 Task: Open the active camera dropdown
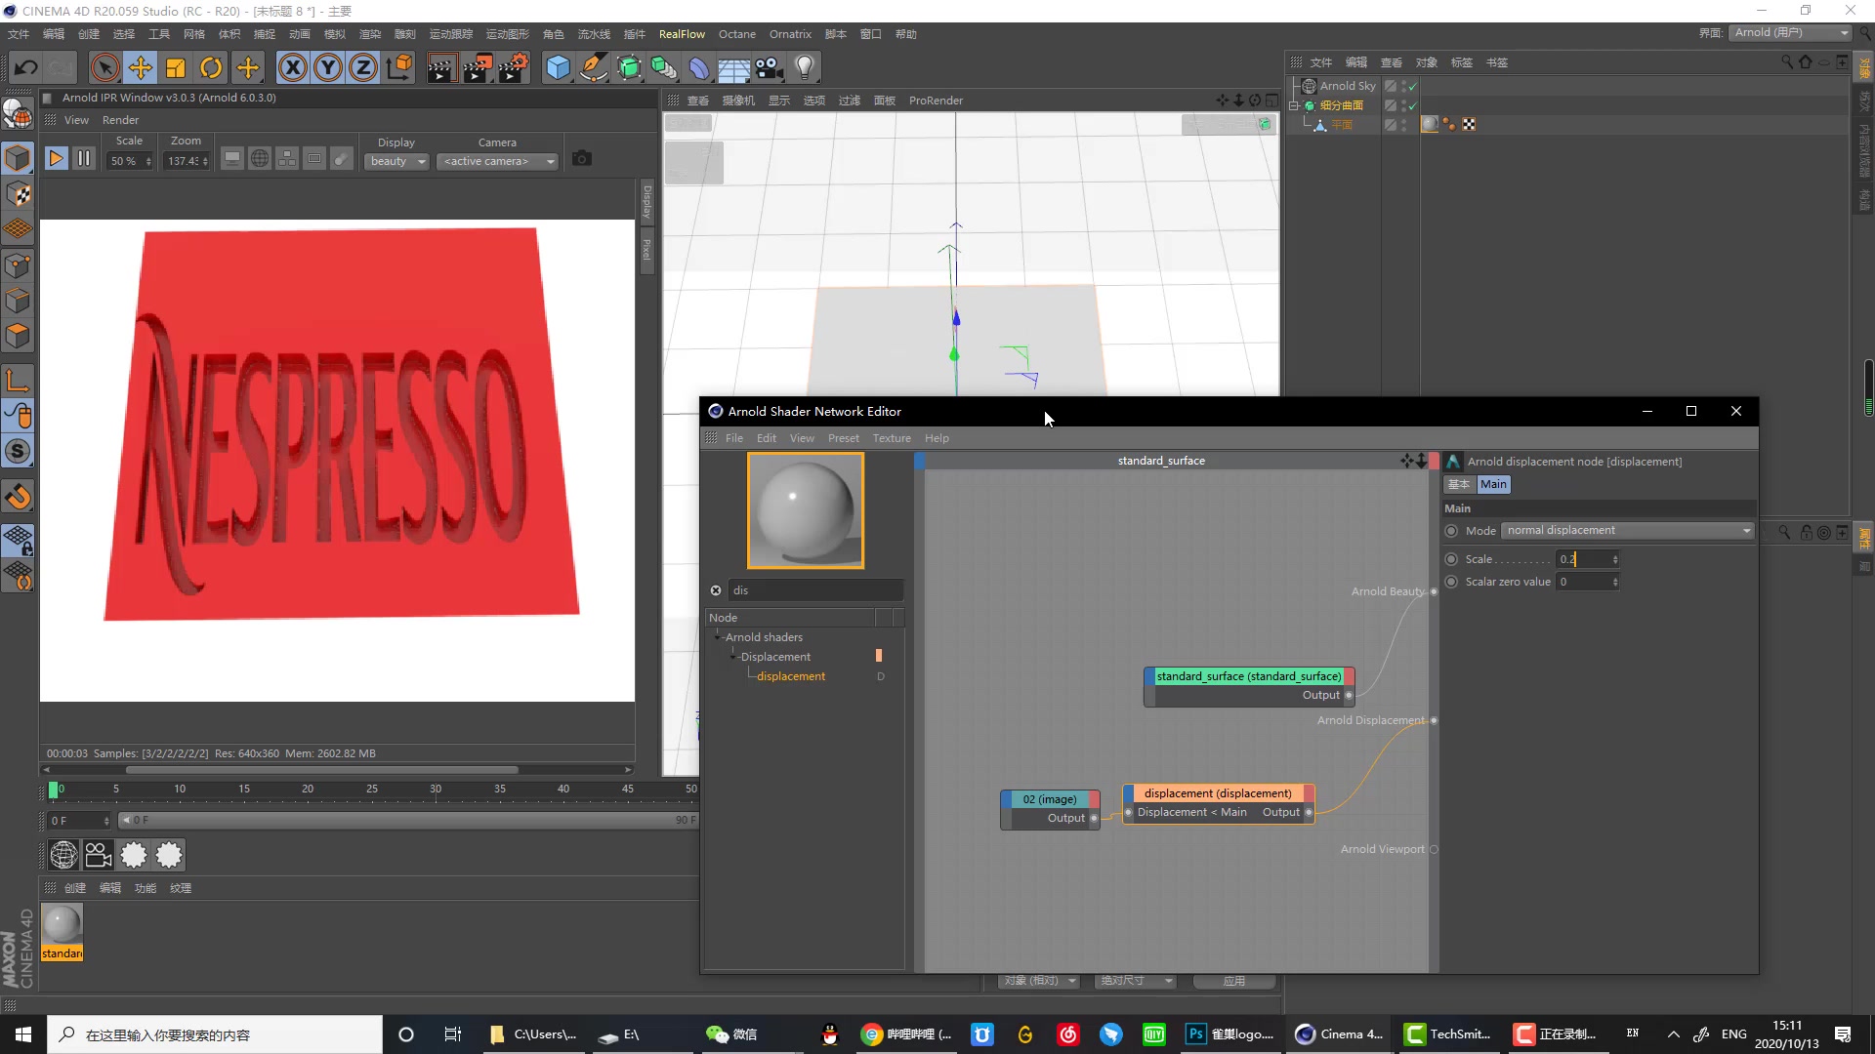(x=498, y=162)
